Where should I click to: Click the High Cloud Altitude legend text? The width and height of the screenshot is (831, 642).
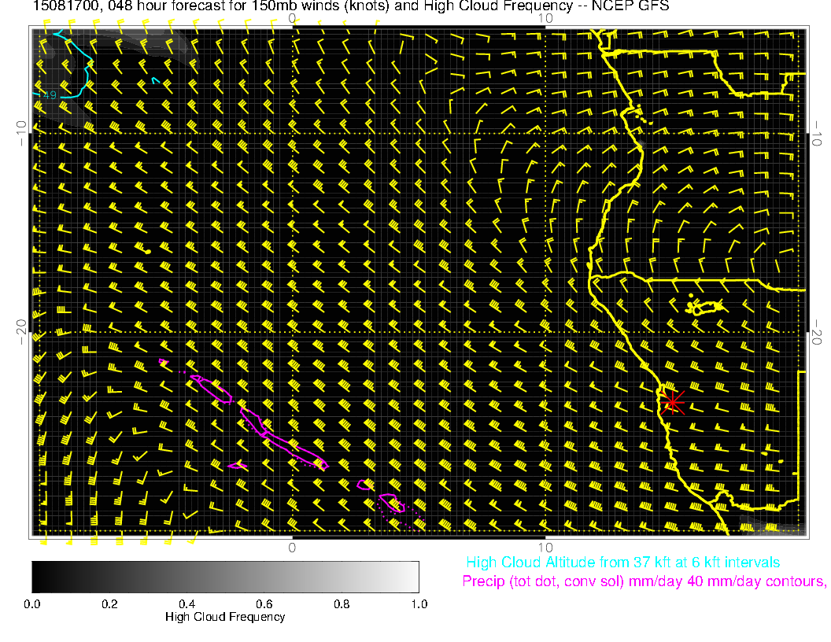coord(622,563)
